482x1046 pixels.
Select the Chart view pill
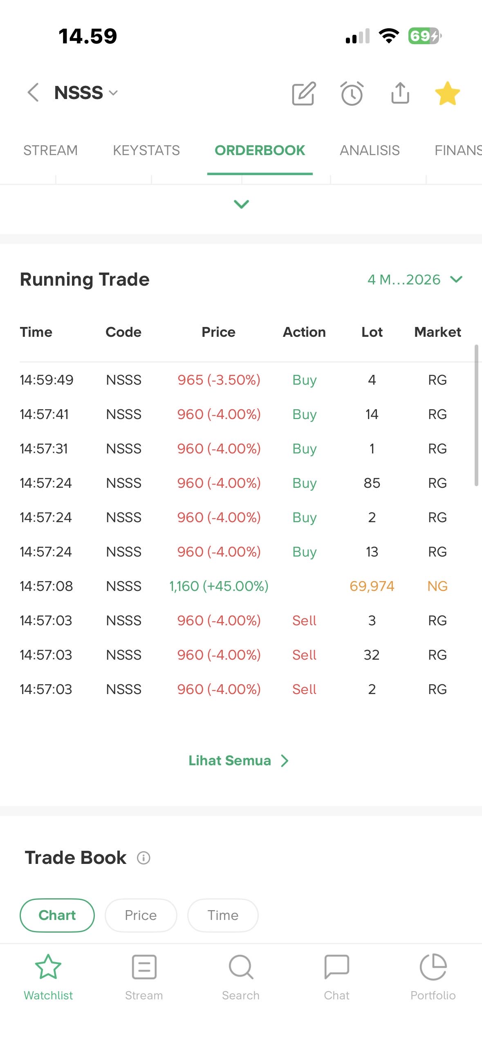click(x=57, y=915)
